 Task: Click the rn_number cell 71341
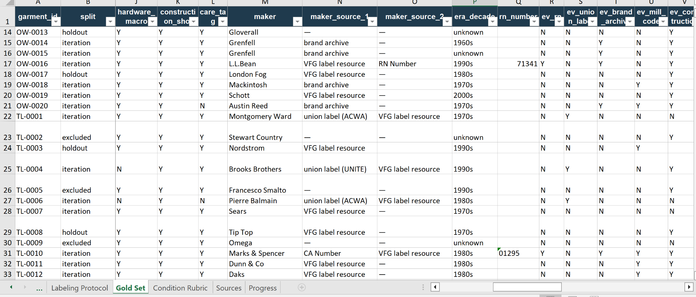pos(518,64)
